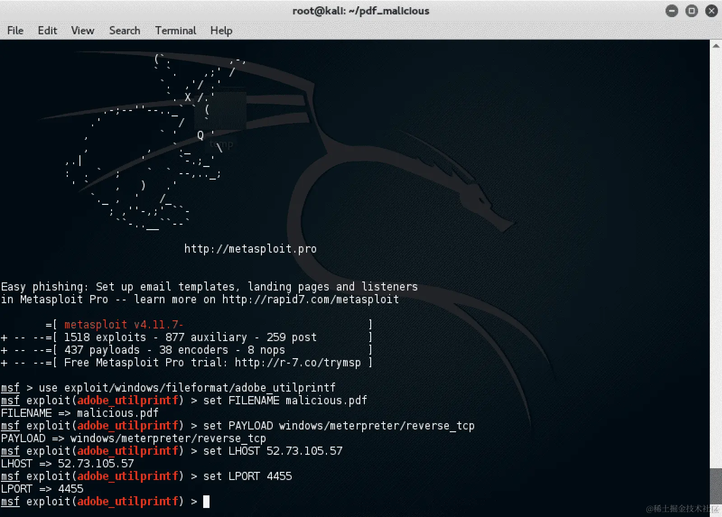Click 'Easy phishing: Set up email templates' line
Viewport: 722px width, 517px height.
pos(210,286)
